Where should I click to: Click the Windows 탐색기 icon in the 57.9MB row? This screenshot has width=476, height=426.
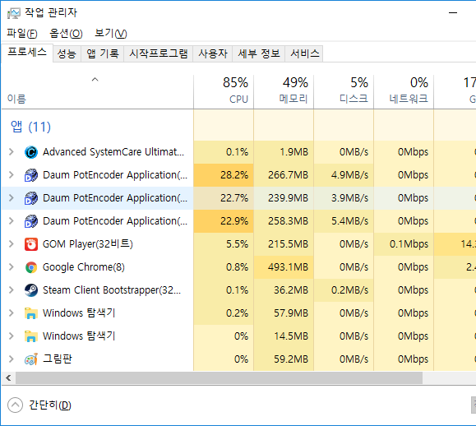click(x=31, y=313)
